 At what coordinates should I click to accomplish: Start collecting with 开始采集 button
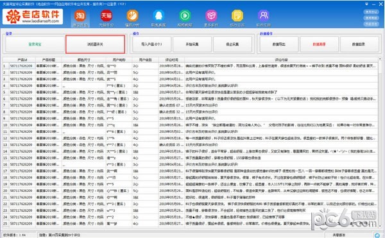pyautogui.click(x=192, y=44)
